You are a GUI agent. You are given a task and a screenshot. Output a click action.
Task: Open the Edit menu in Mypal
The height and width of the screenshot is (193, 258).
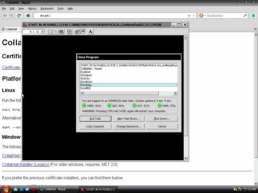(x=12, y=9)
